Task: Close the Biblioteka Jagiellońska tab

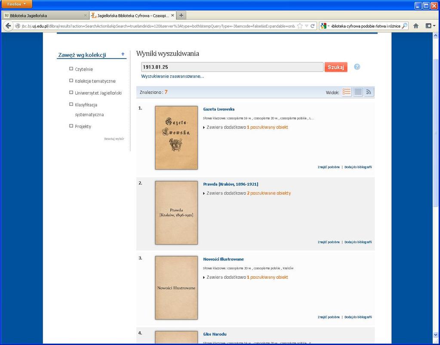Action: (x=85, y=15)
